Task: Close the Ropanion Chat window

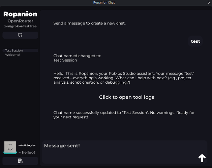Action: click(x=209, y=3)
